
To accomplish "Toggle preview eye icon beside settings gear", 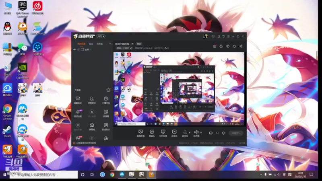I will point(217,133).
